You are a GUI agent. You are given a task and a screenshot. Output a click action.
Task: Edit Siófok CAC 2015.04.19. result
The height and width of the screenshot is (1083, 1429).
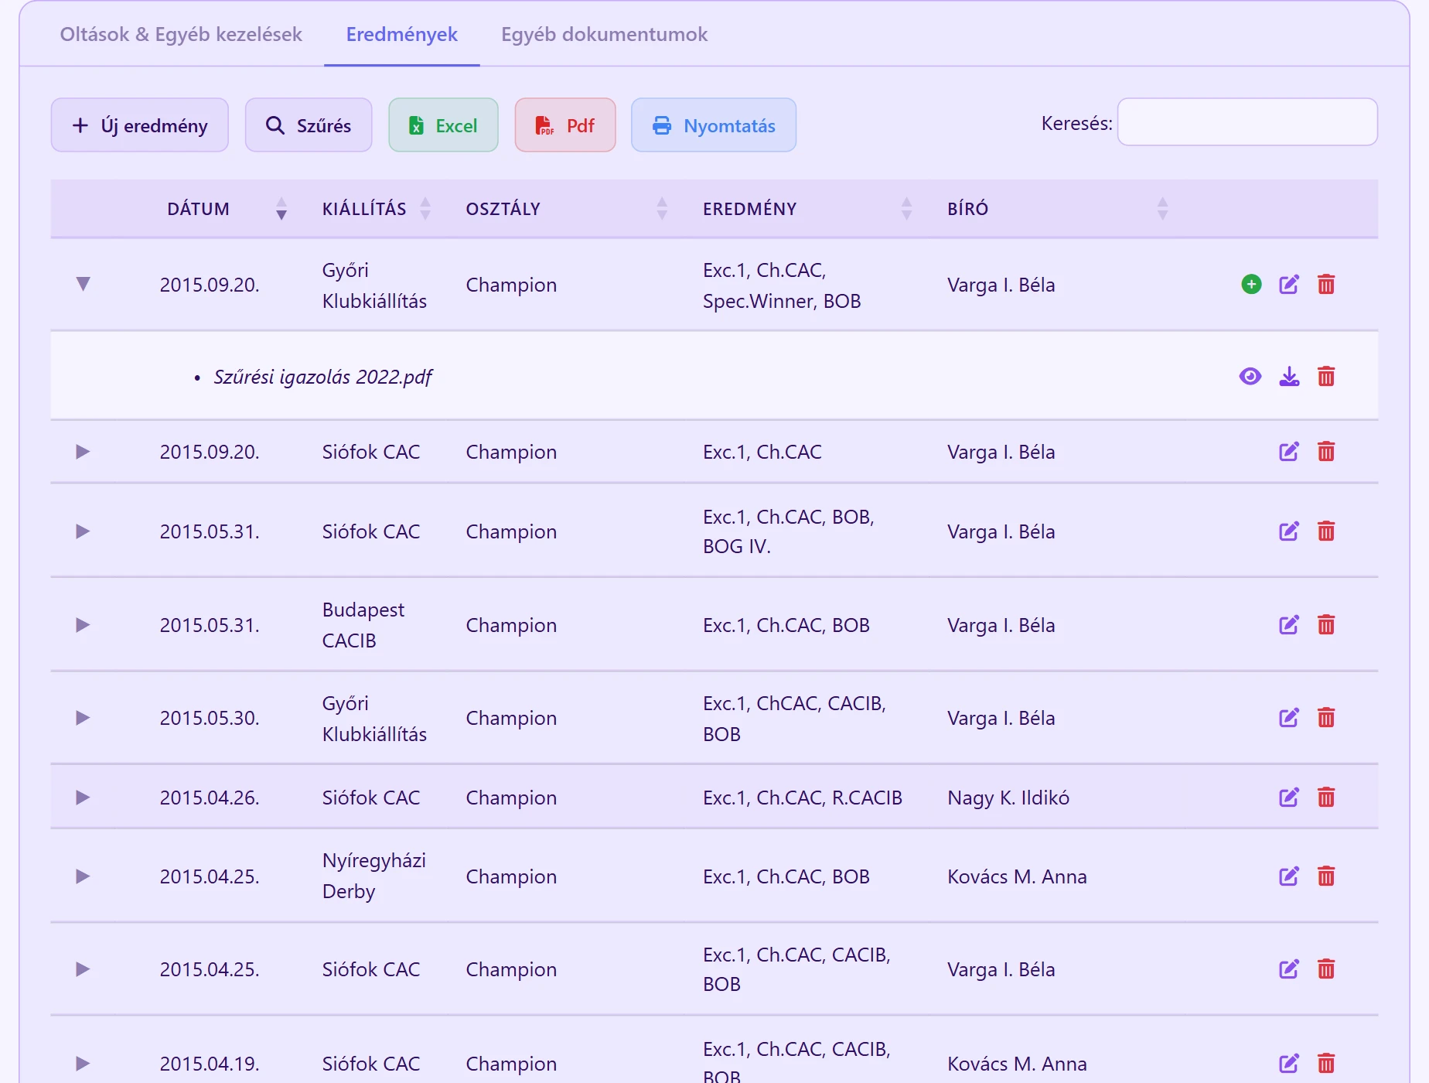point(1289,1064)
